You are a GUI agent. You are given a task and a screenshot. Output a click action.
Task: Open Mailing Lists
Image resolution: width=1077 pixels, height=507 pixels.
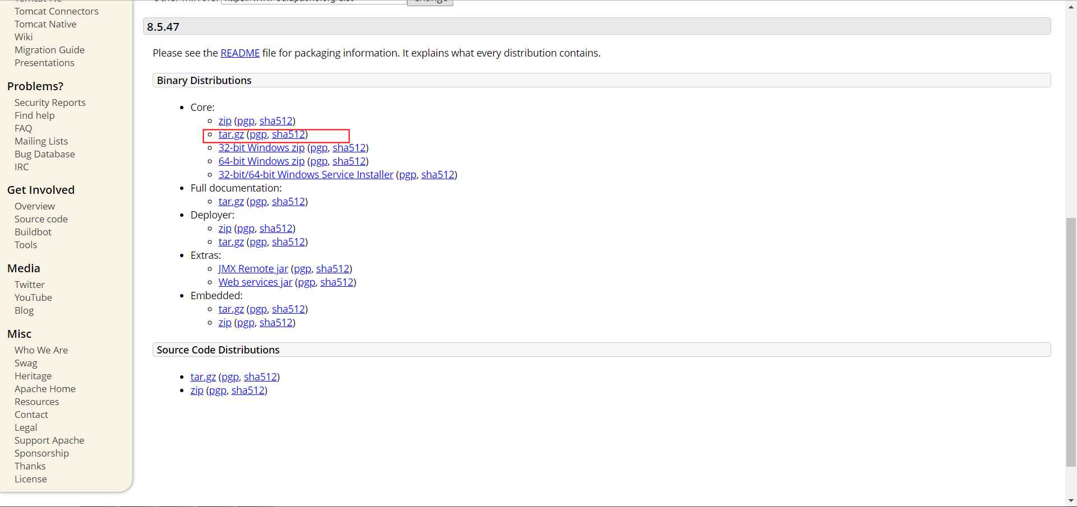(x=41, y=141)
